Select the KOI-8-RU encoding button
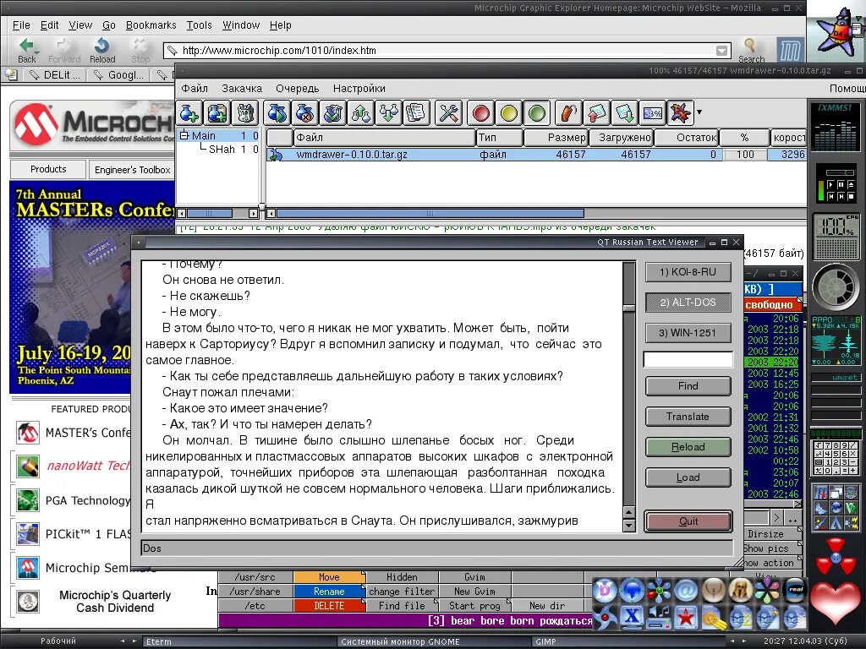Viewport: 866px width, 649px height. click(688, 272)
